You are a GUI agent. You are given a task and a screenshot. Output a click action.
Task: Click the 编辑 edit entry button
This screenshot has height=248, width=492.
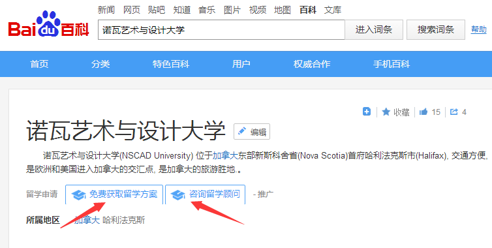pyautogui.click(x=252, y=132)
